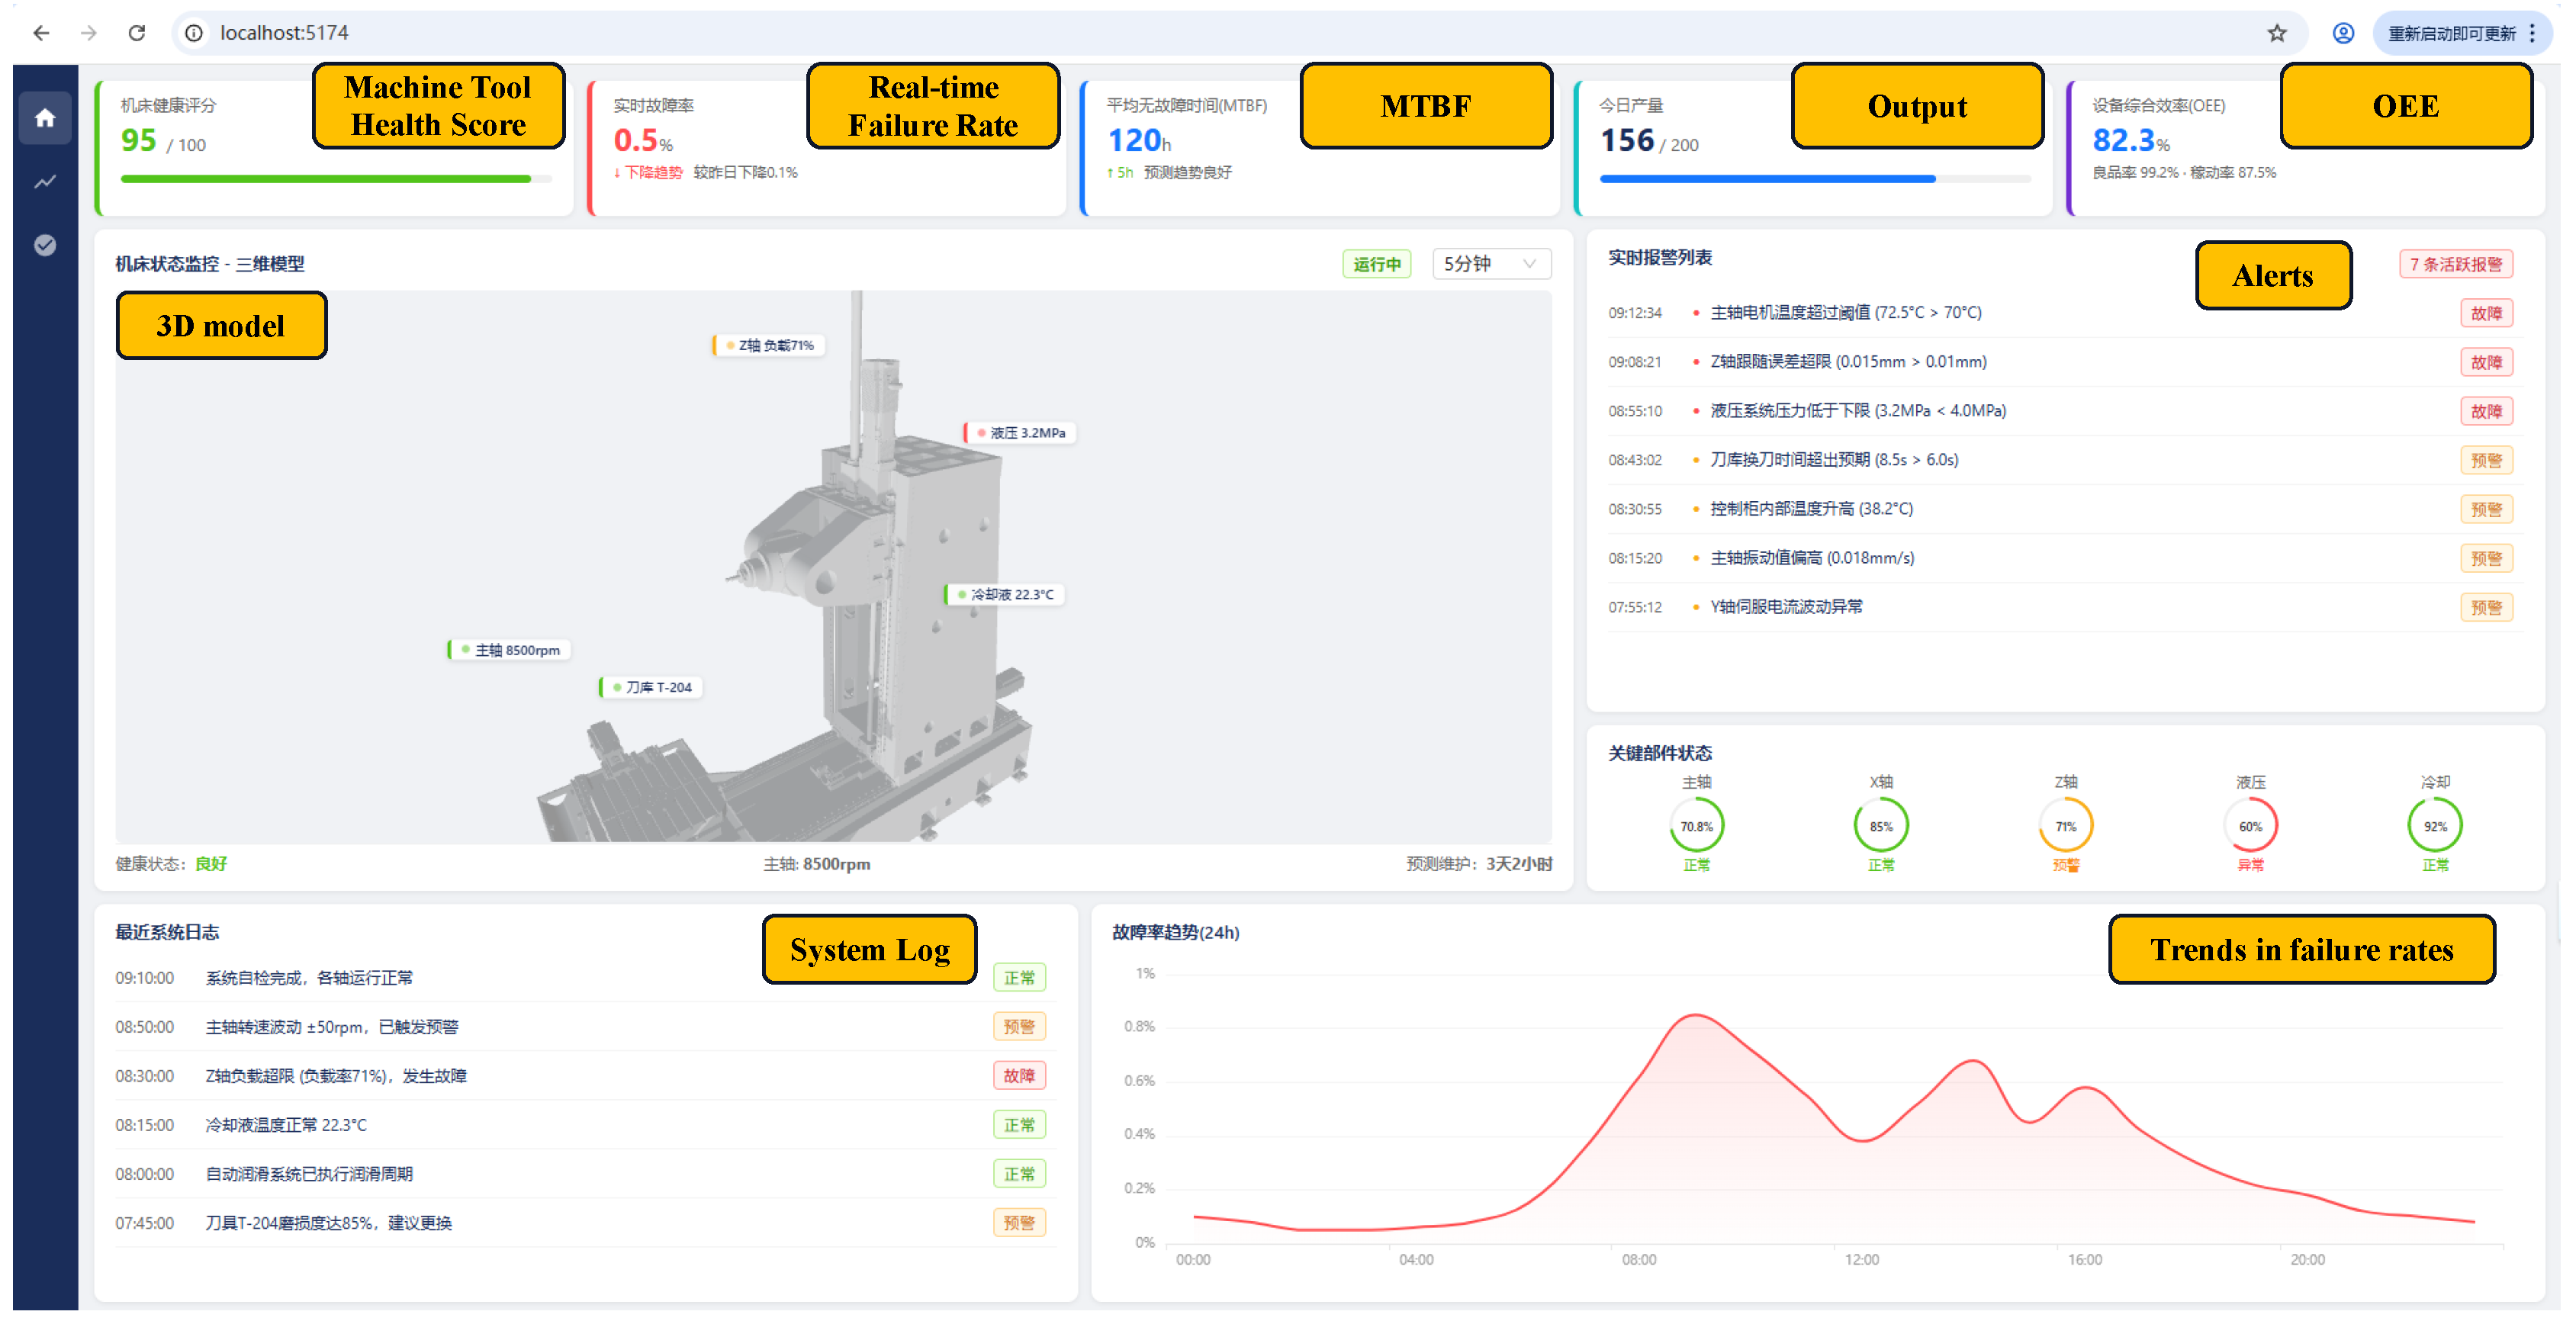Click the site info icon in address bar

click(194, 33)
